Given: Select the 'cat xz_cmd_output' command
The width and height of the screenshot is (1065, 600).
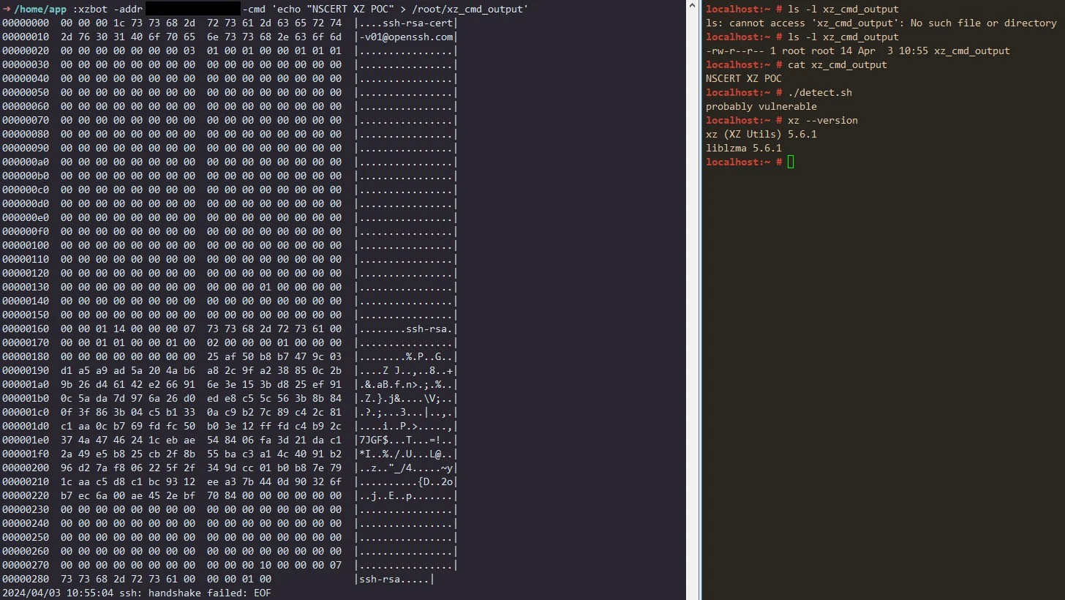Looking at the screenshot, I should tap(838, 64).
